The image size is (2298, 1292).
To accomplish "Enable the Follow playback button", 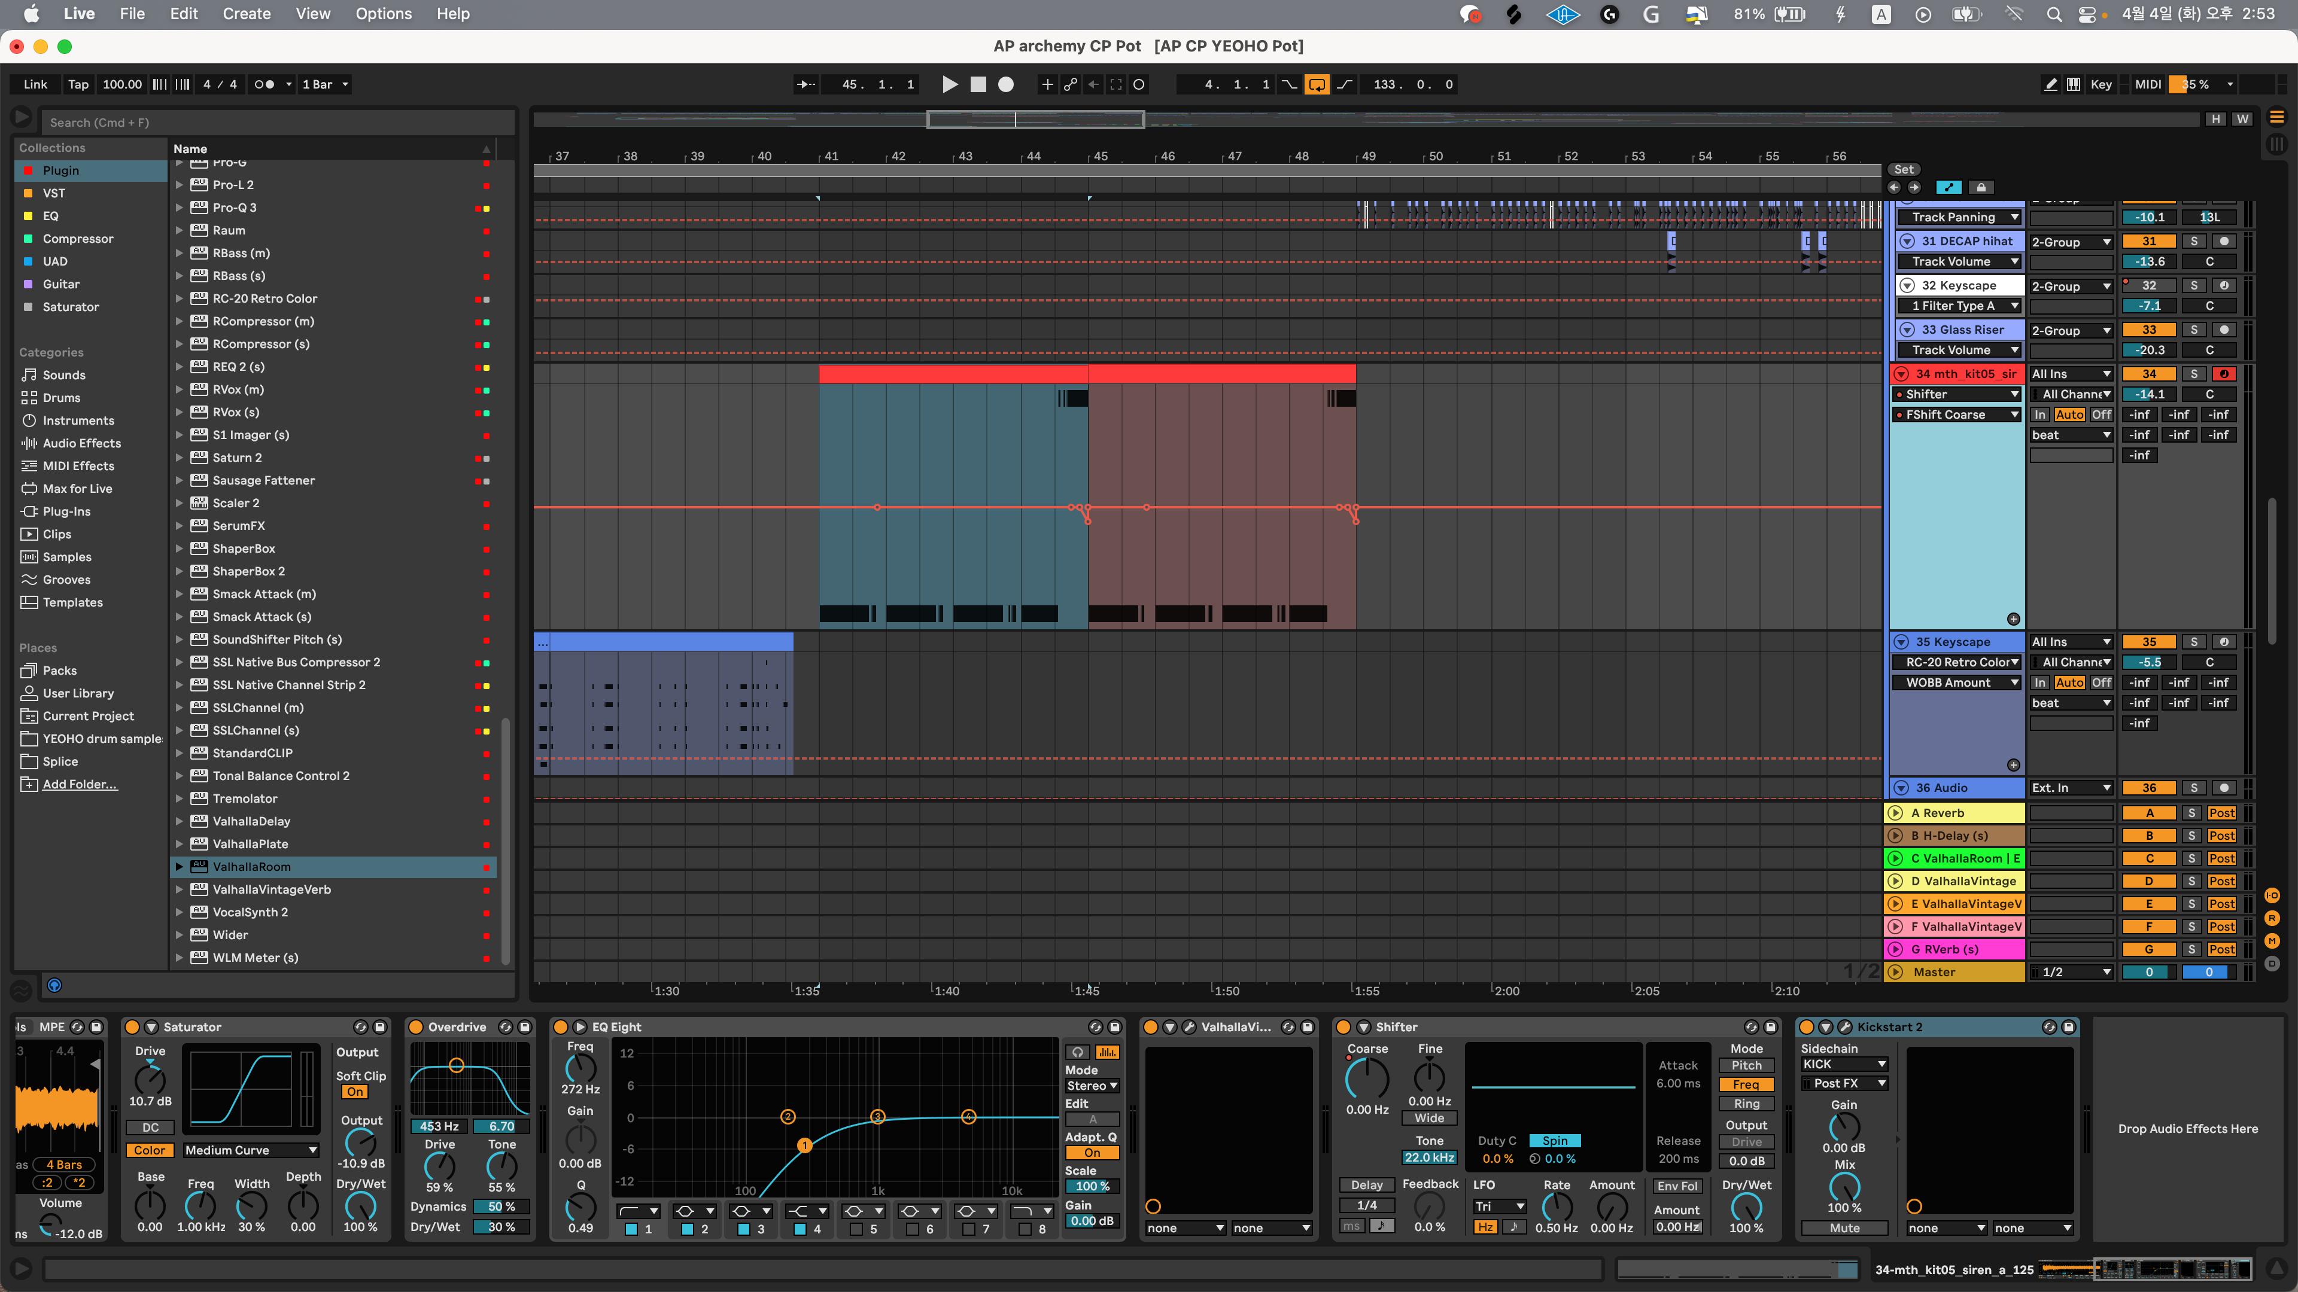I will 805,85.
